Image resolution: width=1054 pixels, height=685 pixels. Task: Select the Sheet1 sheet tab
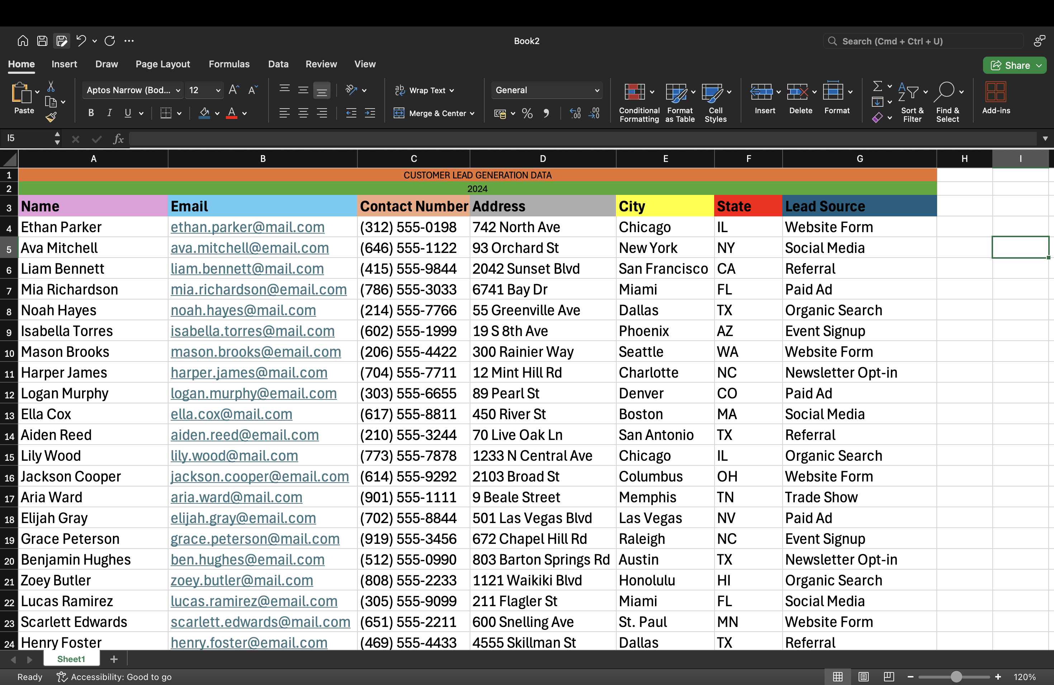click(x=71, y=659)
